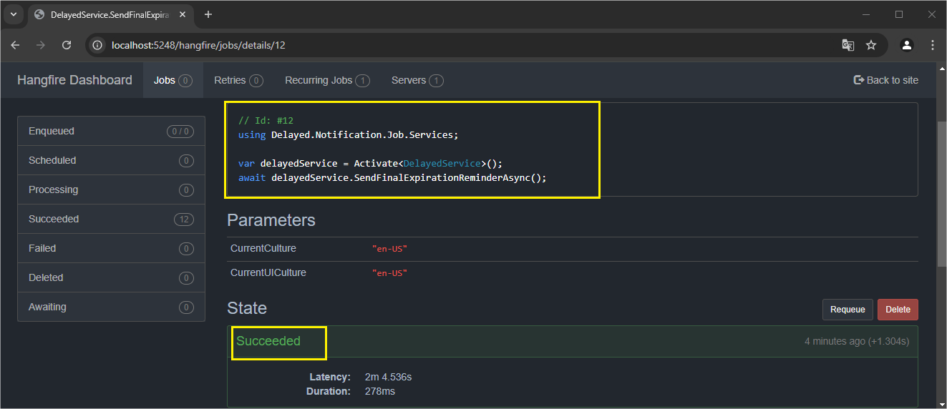
Task: Click the Requeue button
Action: click(x=848, y=310)
